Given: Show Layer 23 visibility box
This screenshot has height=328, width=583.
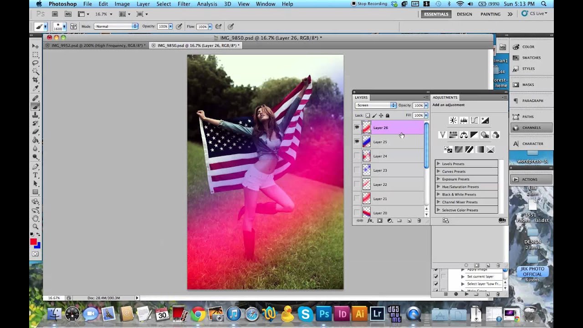Looking at the screenshot, I should 357,170.
